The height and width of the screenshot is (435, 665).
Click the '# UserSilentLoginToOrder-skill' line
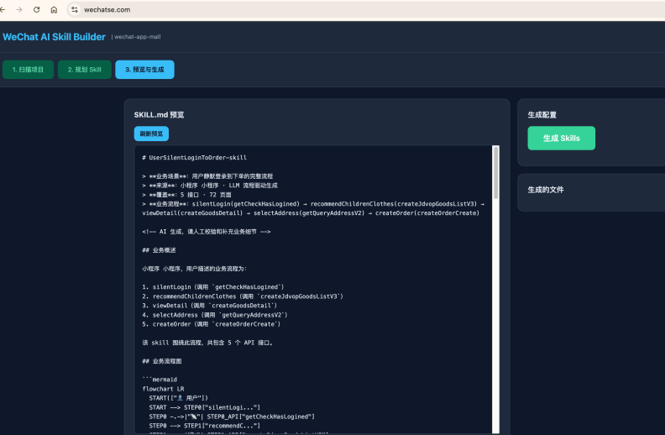click(x=194, y=158)
